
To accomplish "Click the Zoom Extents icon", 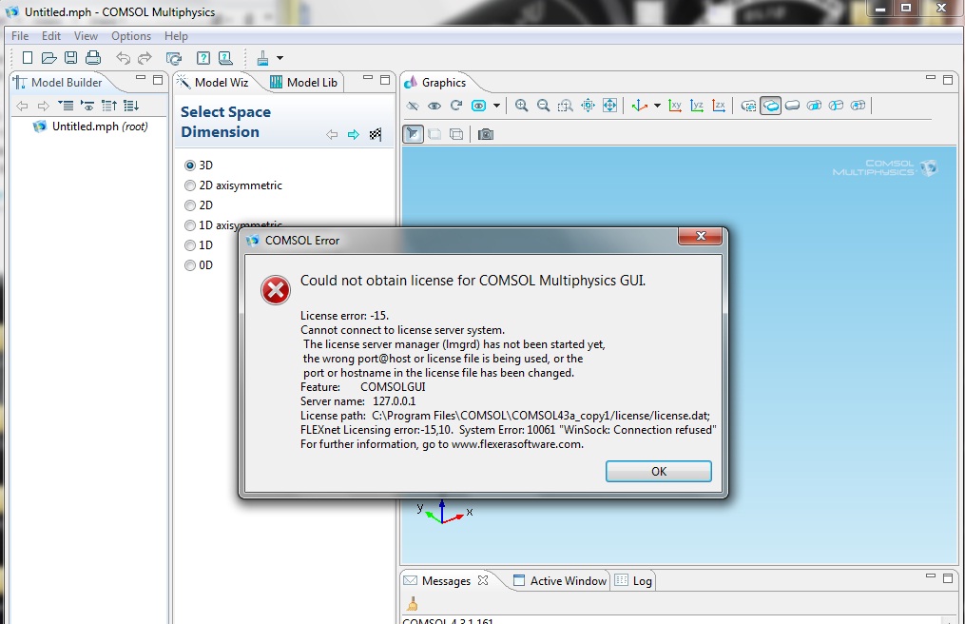I will pyautogui.click(x=609, y=106).
